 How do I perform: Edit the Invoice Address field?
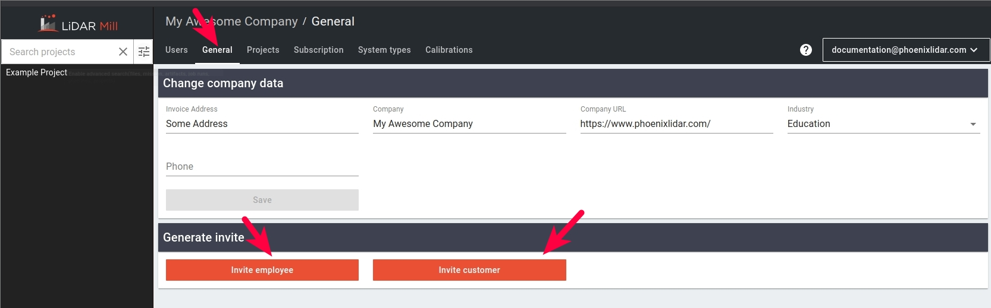click(x=262, y=123)
